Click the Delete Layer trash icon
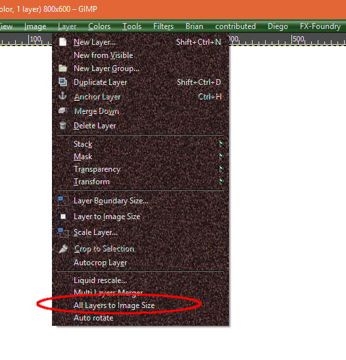The image size is (346, 360). pos(62,125)
